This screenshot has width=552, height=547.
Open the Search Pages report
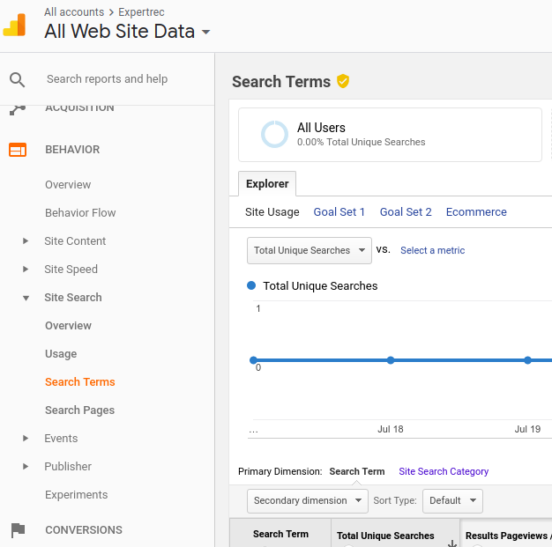pos(80,410)
